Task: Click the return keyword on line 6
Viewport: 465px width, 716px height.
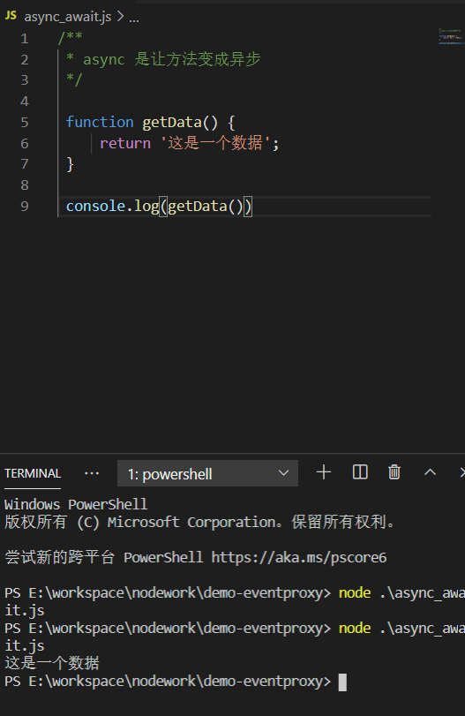Action: click(x=125, y=143)
